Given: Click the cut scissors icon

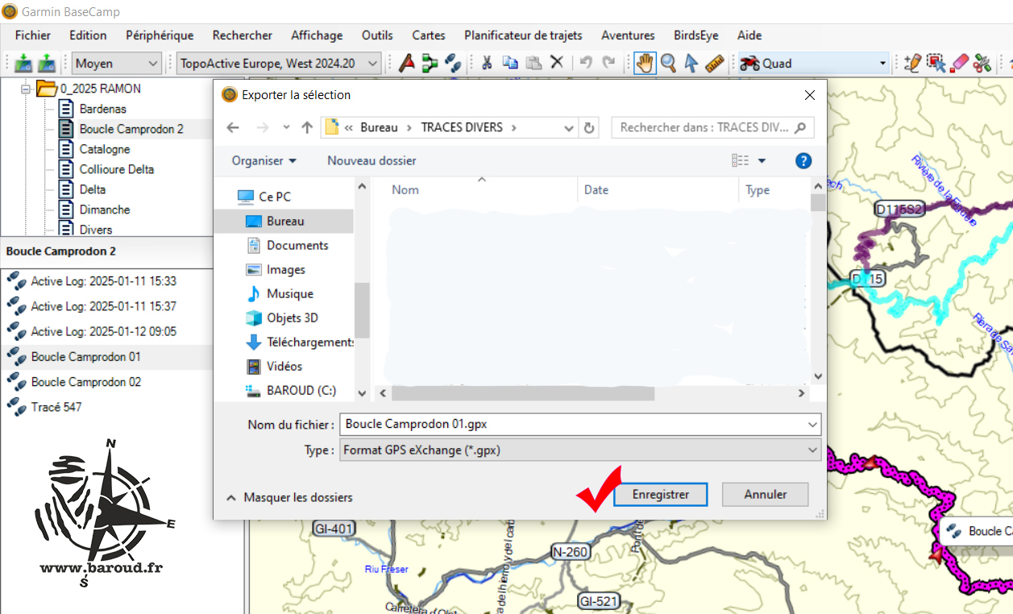Looking at the screenshot, I should (x=487, y=63).
